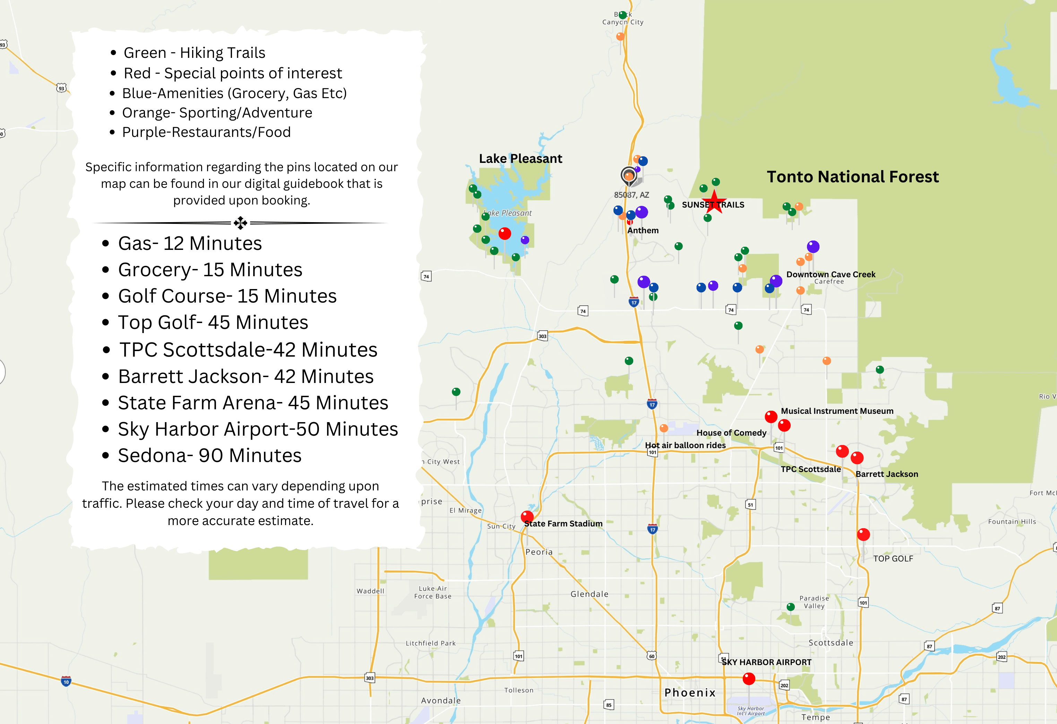Viewport: 1057px width, 724px height.
Task: Select the Downtown Cave Creek label
Action: click(x=831, y=274)
